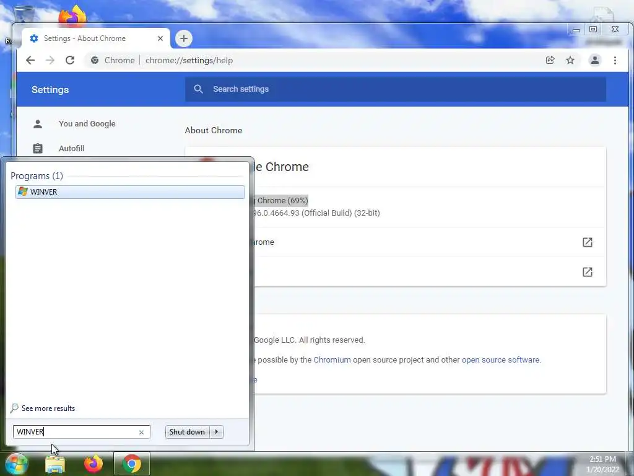
Task: Open the Chromium project link
Action: 332,360
